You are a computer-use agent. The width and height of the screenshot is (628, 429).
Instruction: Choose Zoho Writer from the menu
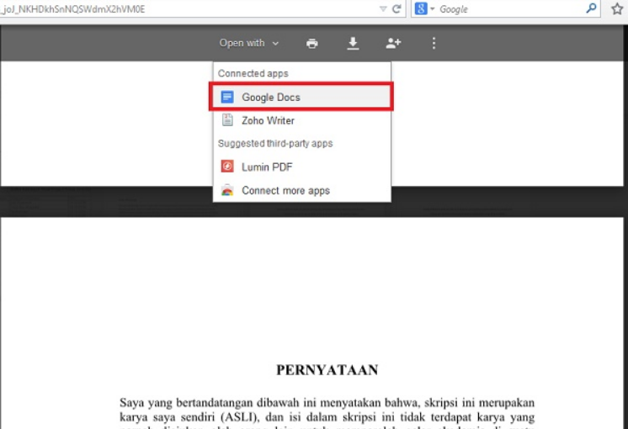click(x=301, y=120)
